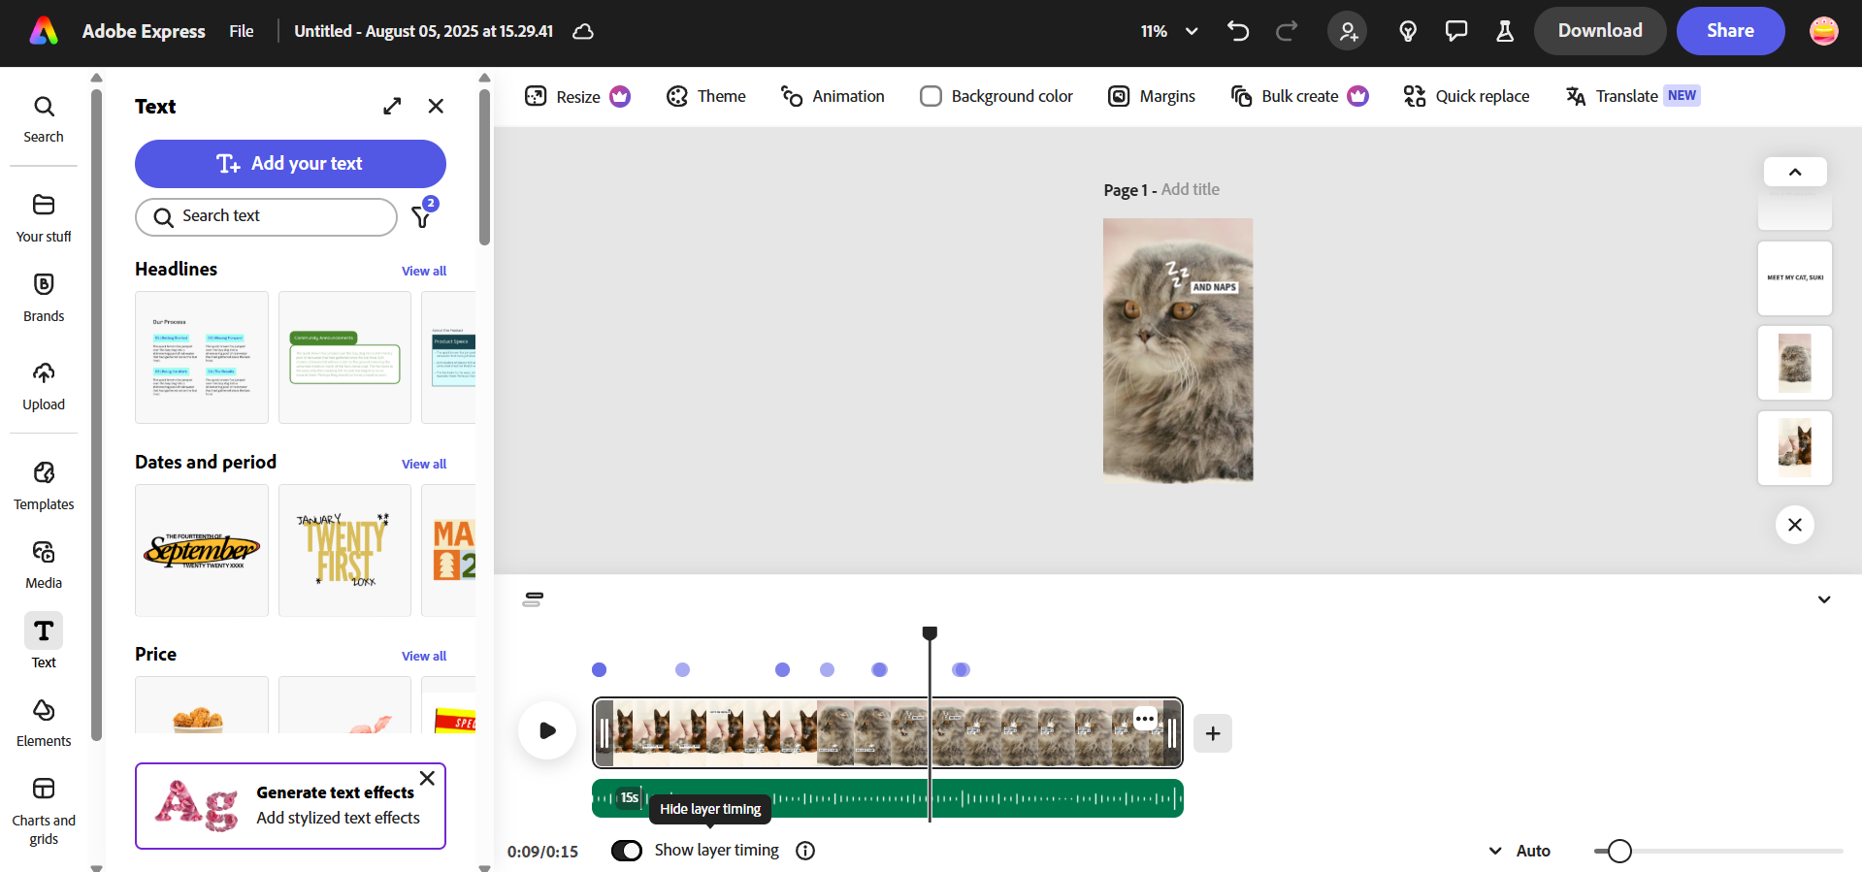Click the Add title page field
Image resolution: width=1862 pixels, height=872 pixels.
pyautogui.click(x=1191, y=189)
